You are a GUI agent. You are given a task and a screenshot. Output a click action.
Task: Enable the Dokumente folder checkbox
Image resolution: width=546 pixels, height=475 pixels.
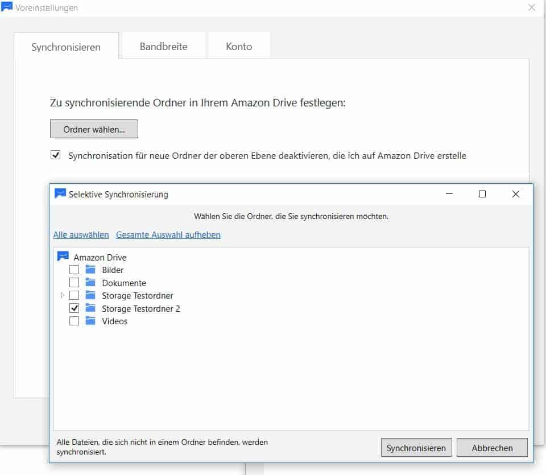(x=74, y=282)
